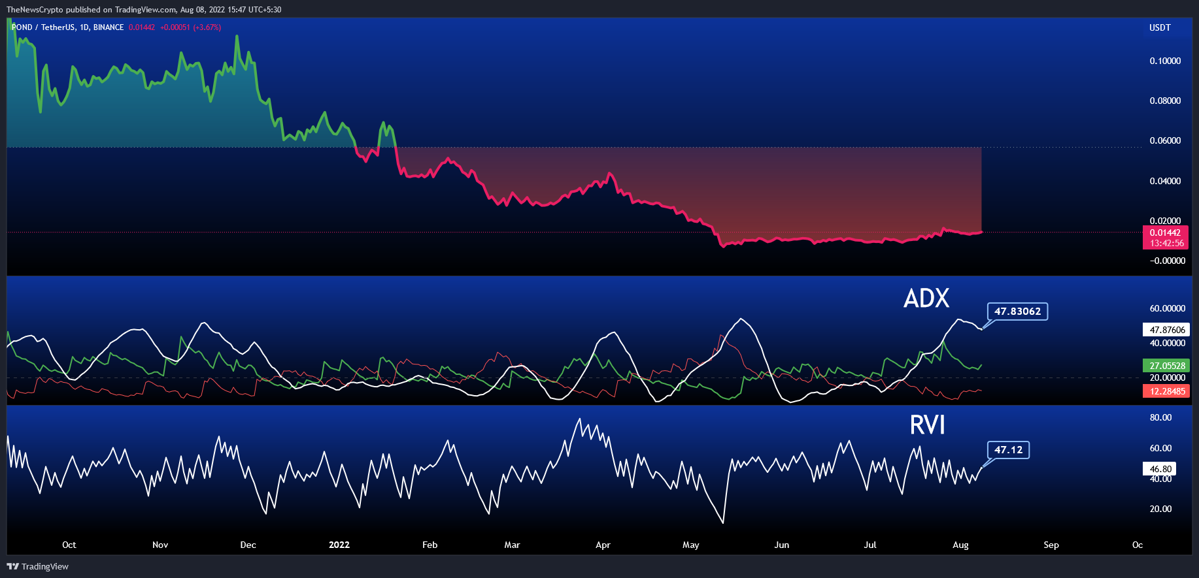Click the Mar label on time axis
Image resolution: width=1199 pixels, height=578 pixels.
tap(512, 545)
